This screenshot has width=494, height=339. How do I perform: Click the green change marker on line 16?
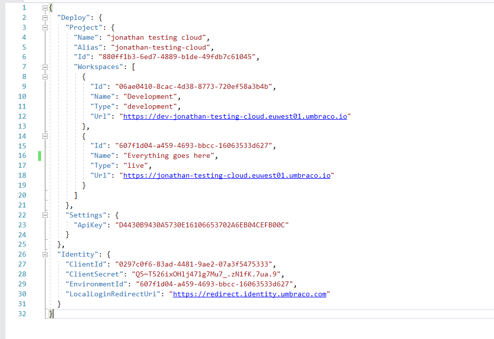(x=39, y=156)
